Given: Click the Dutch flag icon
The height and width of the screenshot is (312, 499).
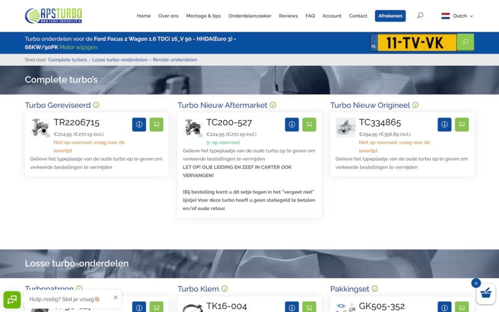Looking at the screenshot, I should 445,16.
